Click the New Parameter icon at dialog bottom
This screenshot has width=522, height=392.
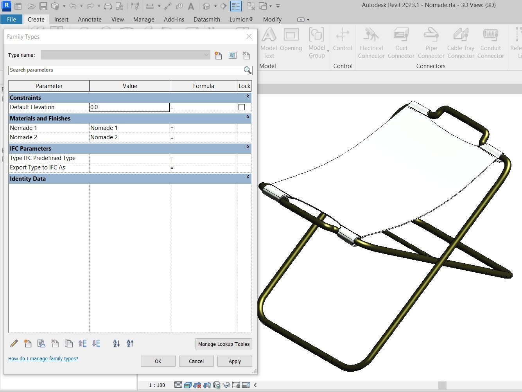click(x=28, y=343)
